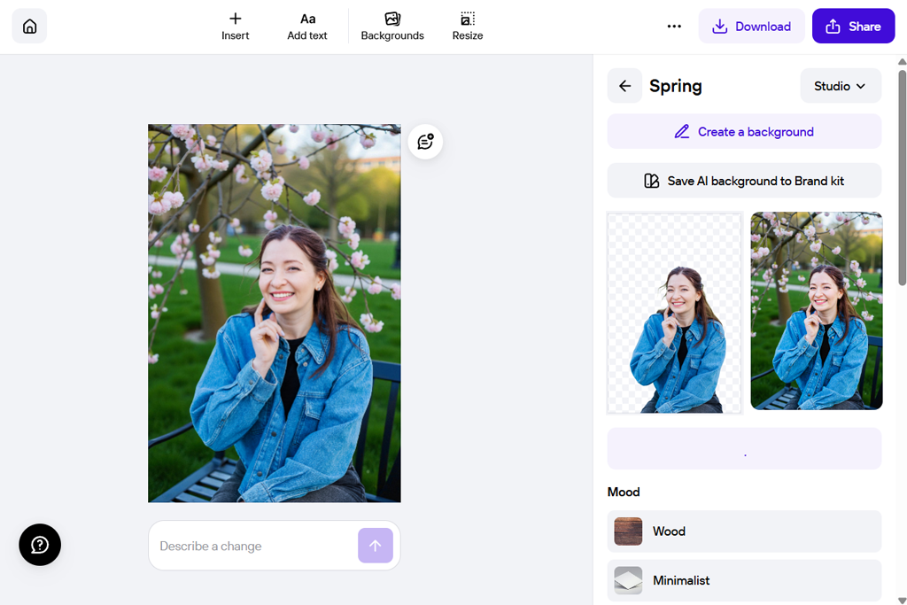907x605 pixels.
Task: Click Add text in toolbar
Action: click(307, 27)
